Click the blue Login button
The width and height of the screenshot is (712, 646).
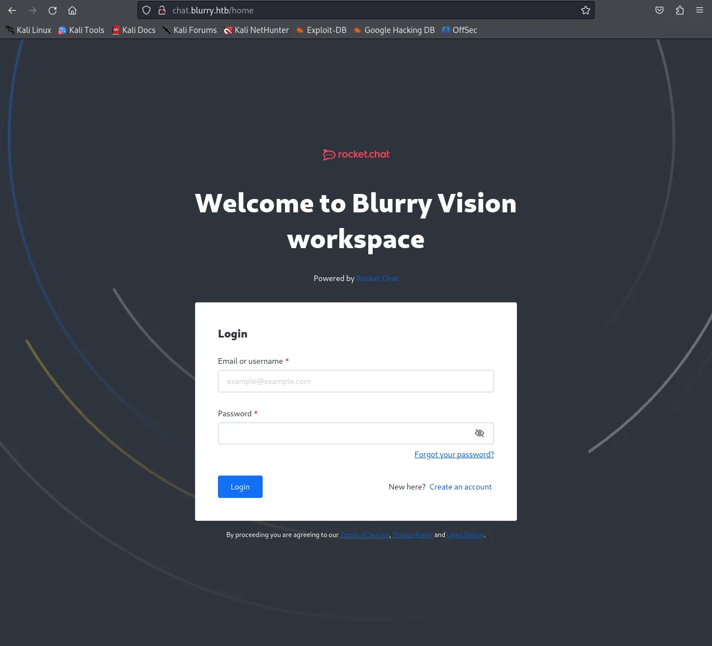coord(240,487)
